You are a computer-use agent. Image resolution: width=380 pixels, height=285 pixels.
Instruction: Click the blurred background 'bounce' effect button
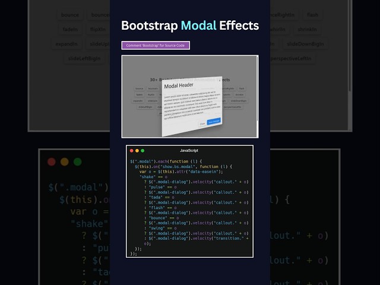click(x=70, y=15)
